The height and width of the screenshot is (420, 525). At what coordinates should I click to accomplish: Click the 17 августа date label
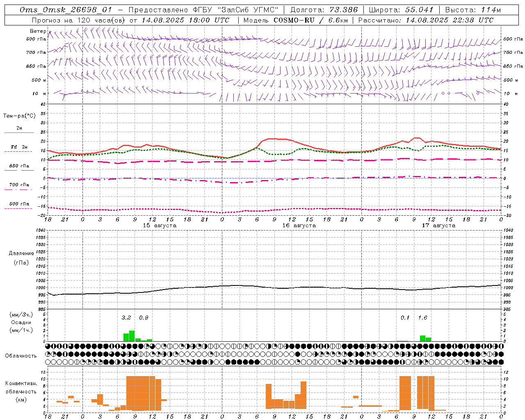438,226
